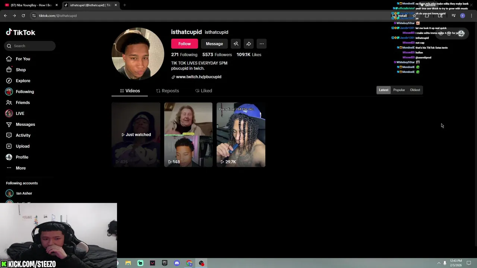Click the isthatcupid profile picture
The width and height of the screenshot is (477, 268).
point(138,54)
